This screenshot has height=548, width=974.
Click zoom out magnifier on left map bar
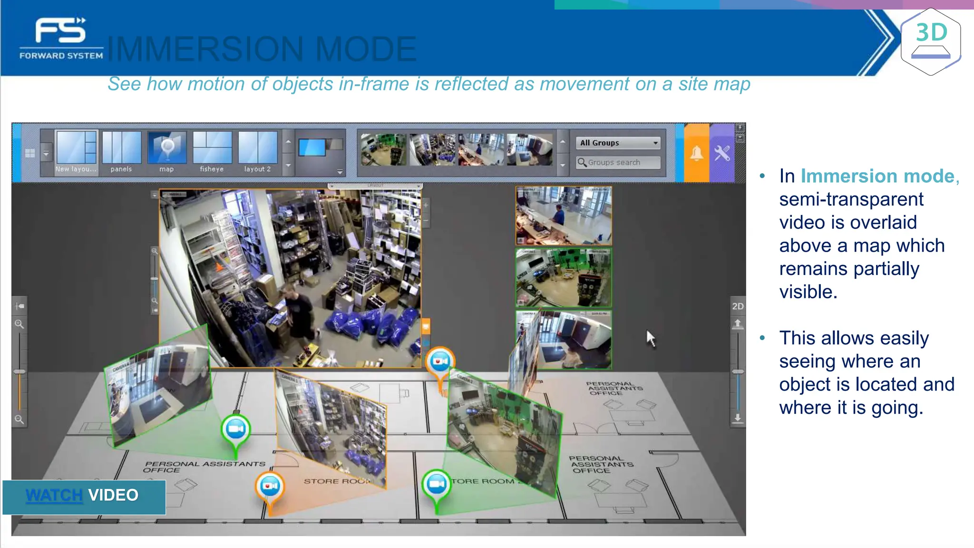point(19,419)
